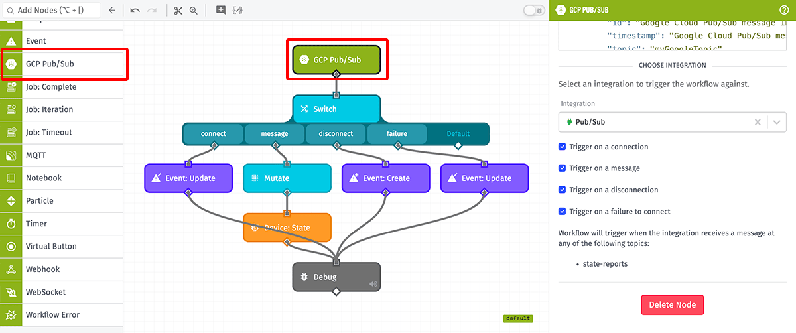Click the default version tag

[517, 318]
